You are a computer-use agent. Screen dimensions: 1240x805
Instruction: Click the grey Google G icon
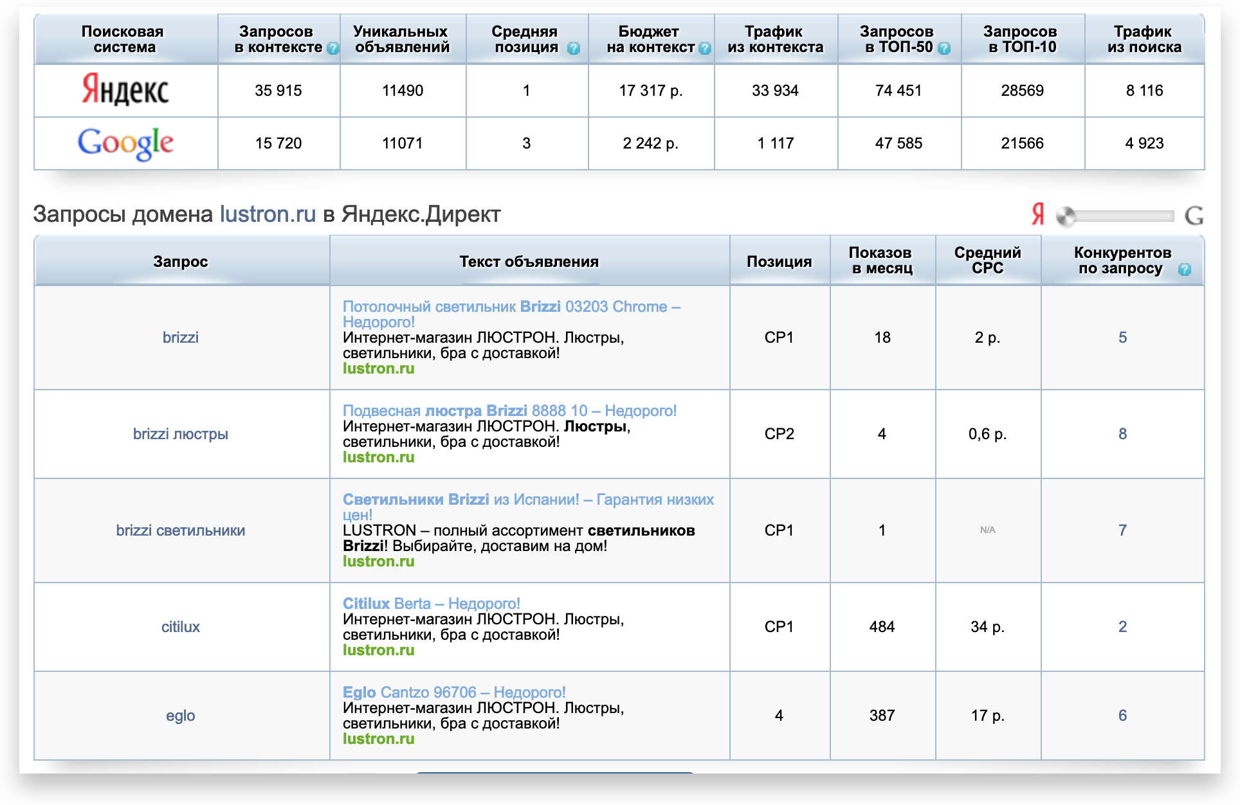(x=1194, y=216)
